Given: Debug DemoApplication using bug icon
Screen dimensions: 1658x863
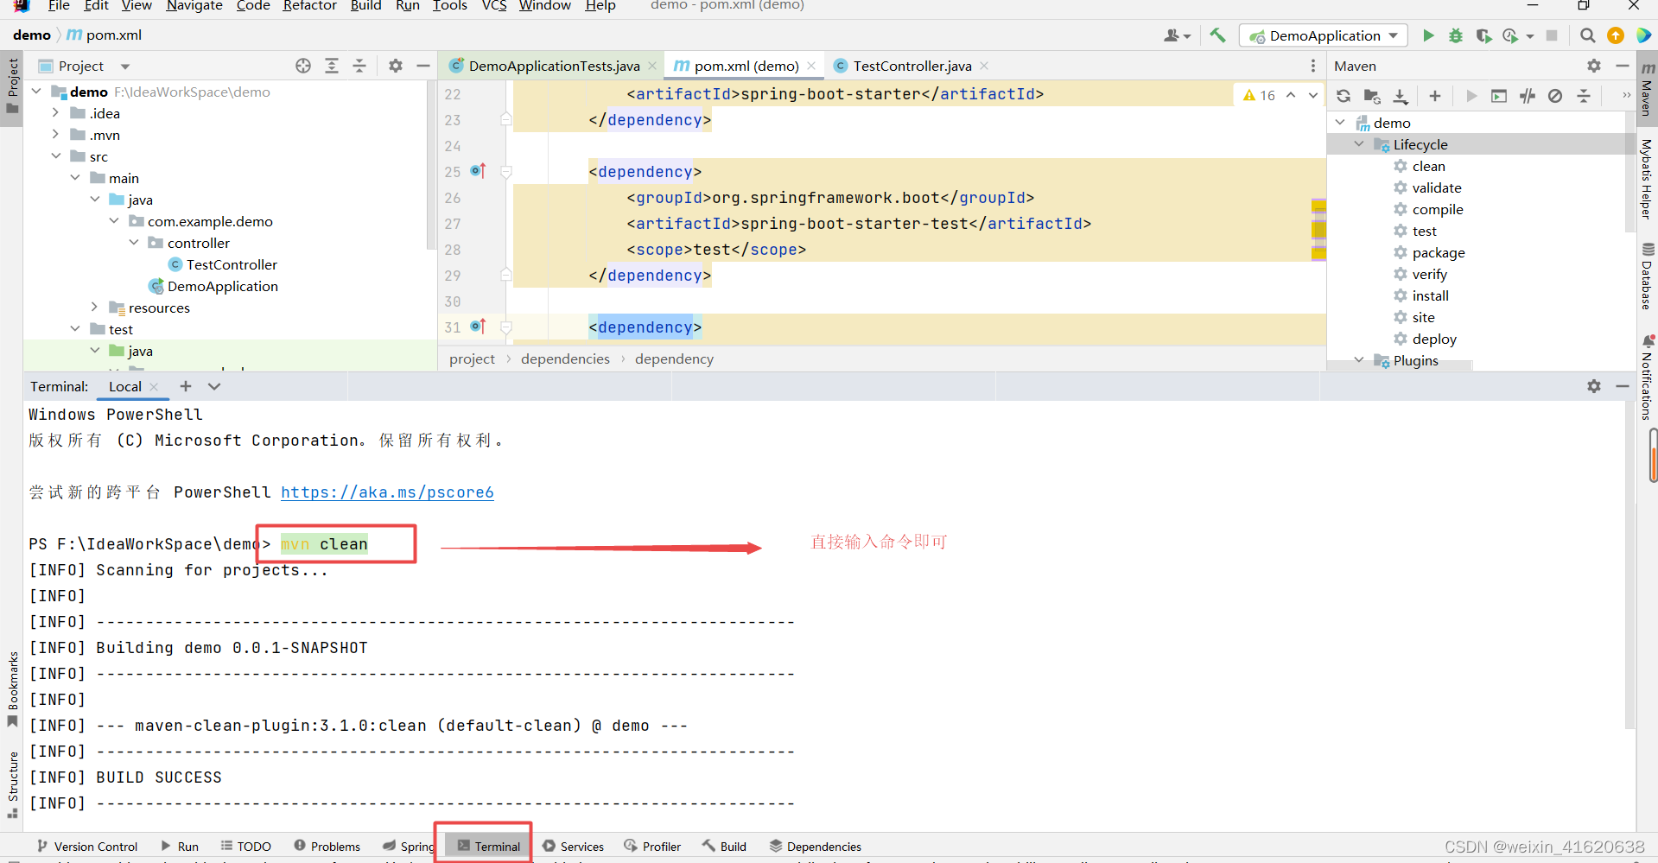Looking at the screenshot, I should pyautogui.click(x=1456, y=35).
